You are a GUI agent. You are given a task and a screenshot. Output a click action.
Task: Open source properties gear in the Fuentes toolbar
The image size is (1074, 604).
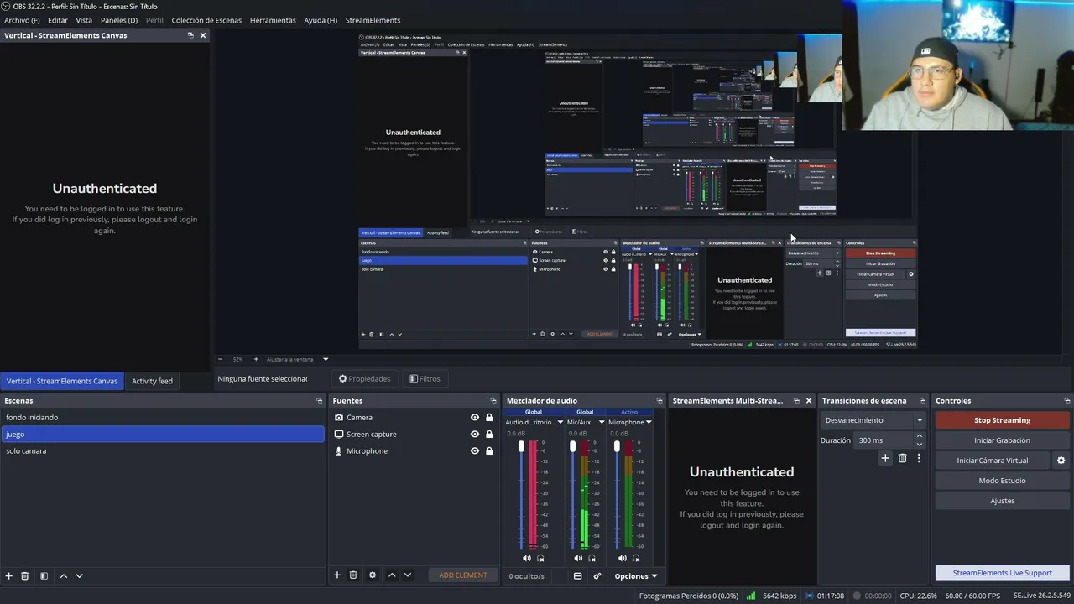373,575
